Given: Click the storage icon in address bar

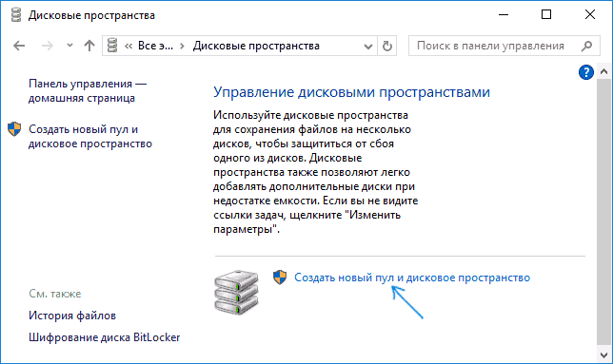Looking at the screenshot, I should [112, 46].
